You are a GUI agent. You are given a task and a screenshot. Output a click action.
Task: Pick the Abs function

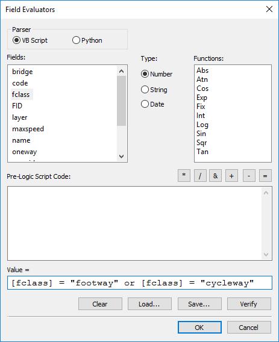click(202, 70)
